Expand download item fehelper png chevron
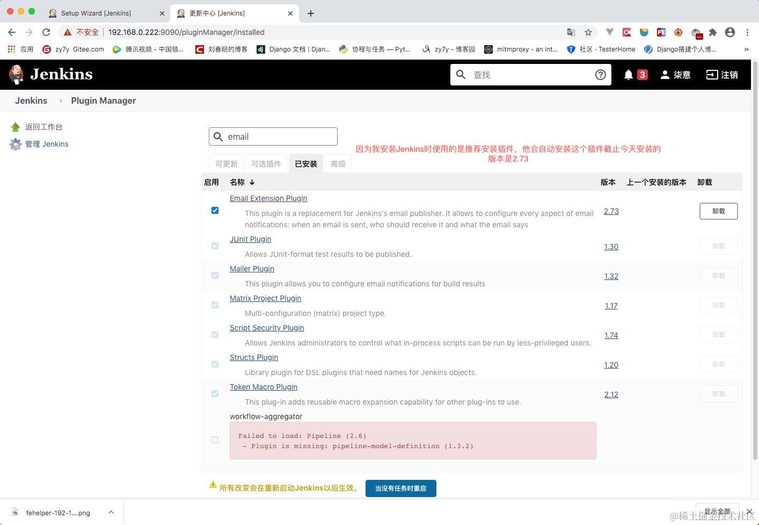This screenshot has width=759, height=525. pos(111,512)
